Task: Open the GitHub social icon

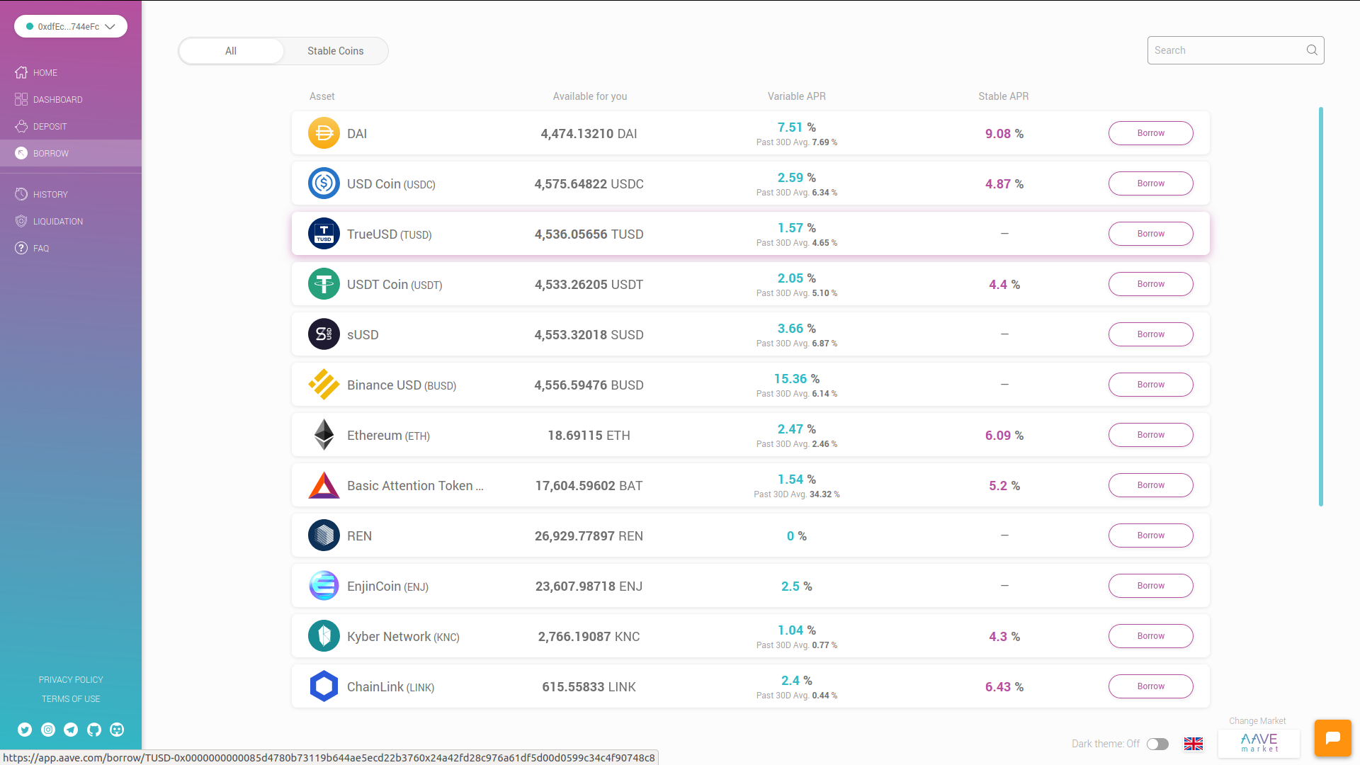Action: [94, 730]
